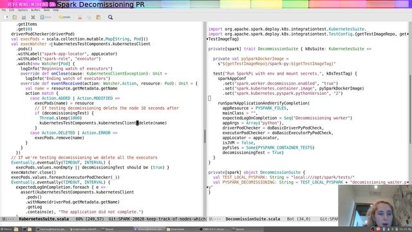Click 'driverPodChecker = doBasicDriverPyPodCheck,' line

273,128
